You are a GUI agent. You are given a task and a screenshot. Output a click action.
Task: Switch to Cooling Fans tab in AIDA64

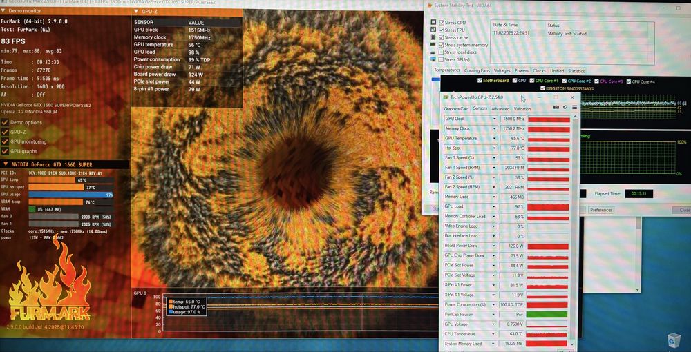[477, 70]
